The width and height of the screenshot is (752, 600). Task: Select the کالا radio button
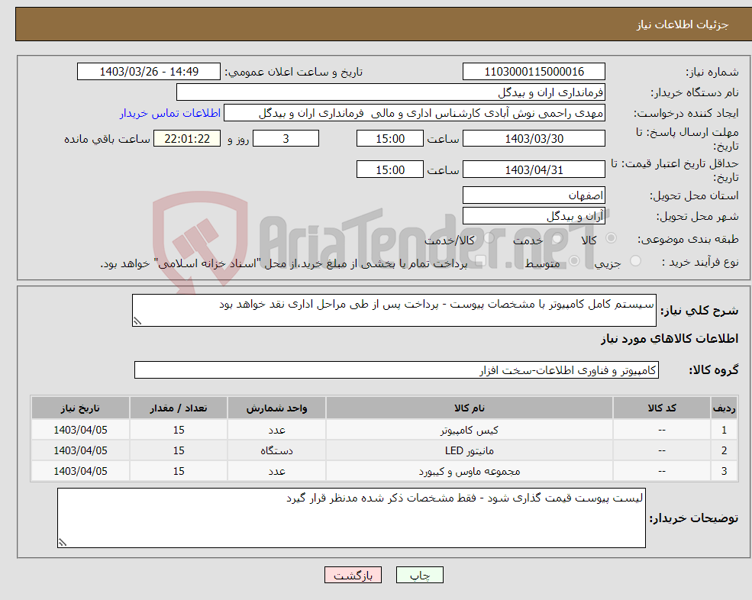tap(611, 238)
